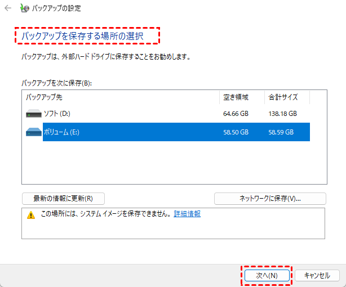The height and width of the screenshot is (287, 346).
Task: Open the 詳細情報 link
Action: pos(187,214)
